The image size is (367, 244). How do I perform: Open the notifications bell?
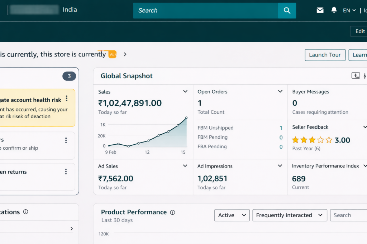click(x=334, y=10)
